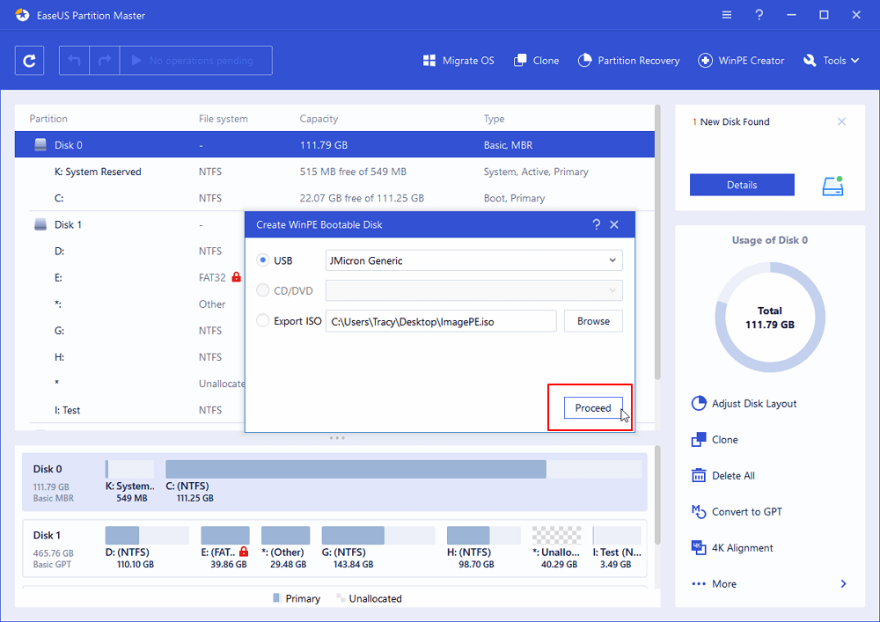
Task: Click the Proceed button
Action: [592, 408]
